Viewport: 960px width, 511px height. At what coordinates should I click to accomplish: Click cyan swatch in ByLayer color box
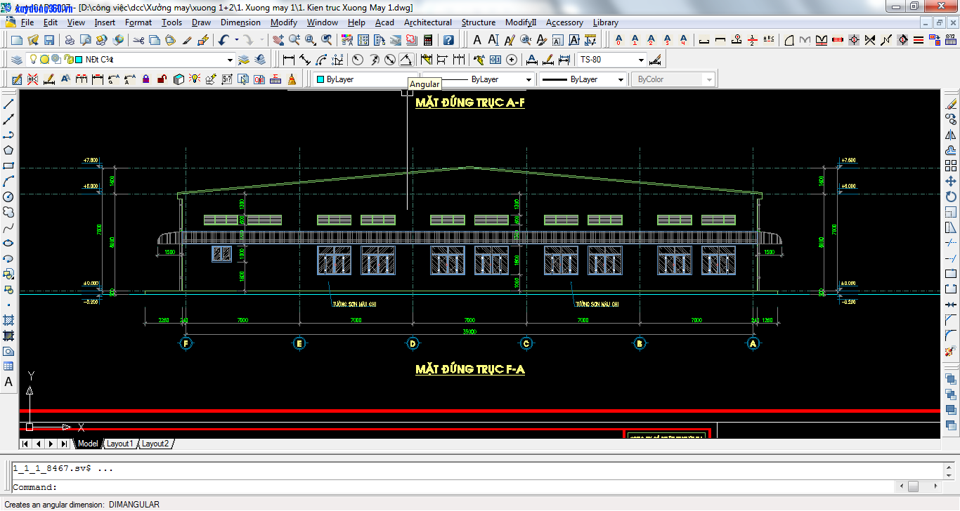[320, 79]
